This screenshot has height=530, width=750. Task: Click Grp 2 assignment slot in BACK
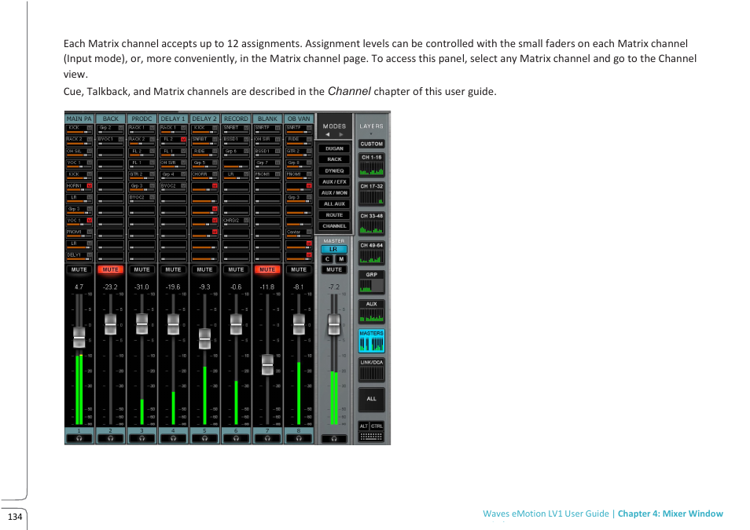[111, 129]
